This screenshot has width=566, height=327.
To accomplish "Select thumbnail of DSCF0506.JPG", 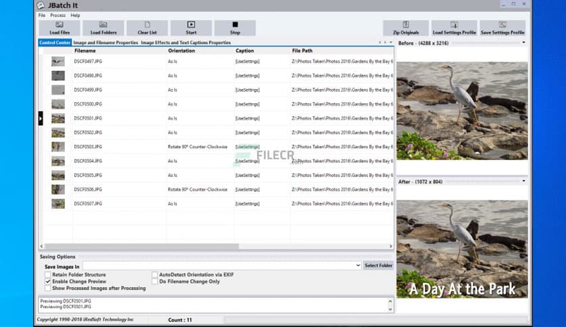I will point(58,189).
